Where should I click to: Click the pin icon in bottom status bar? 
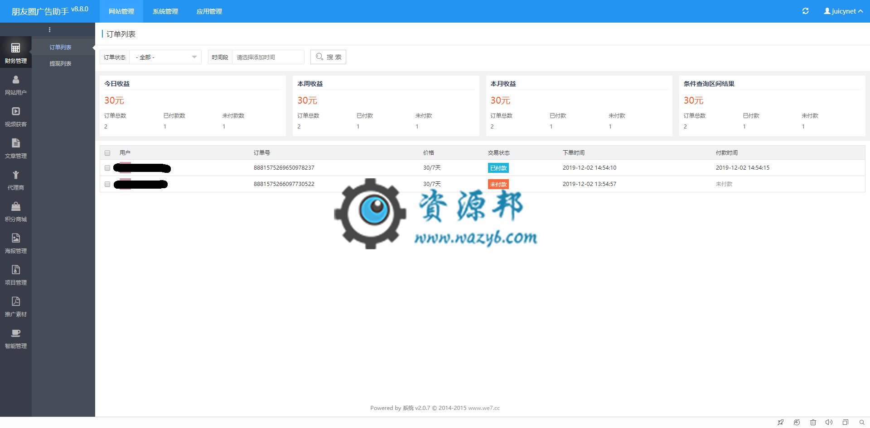tap(780, 422)
